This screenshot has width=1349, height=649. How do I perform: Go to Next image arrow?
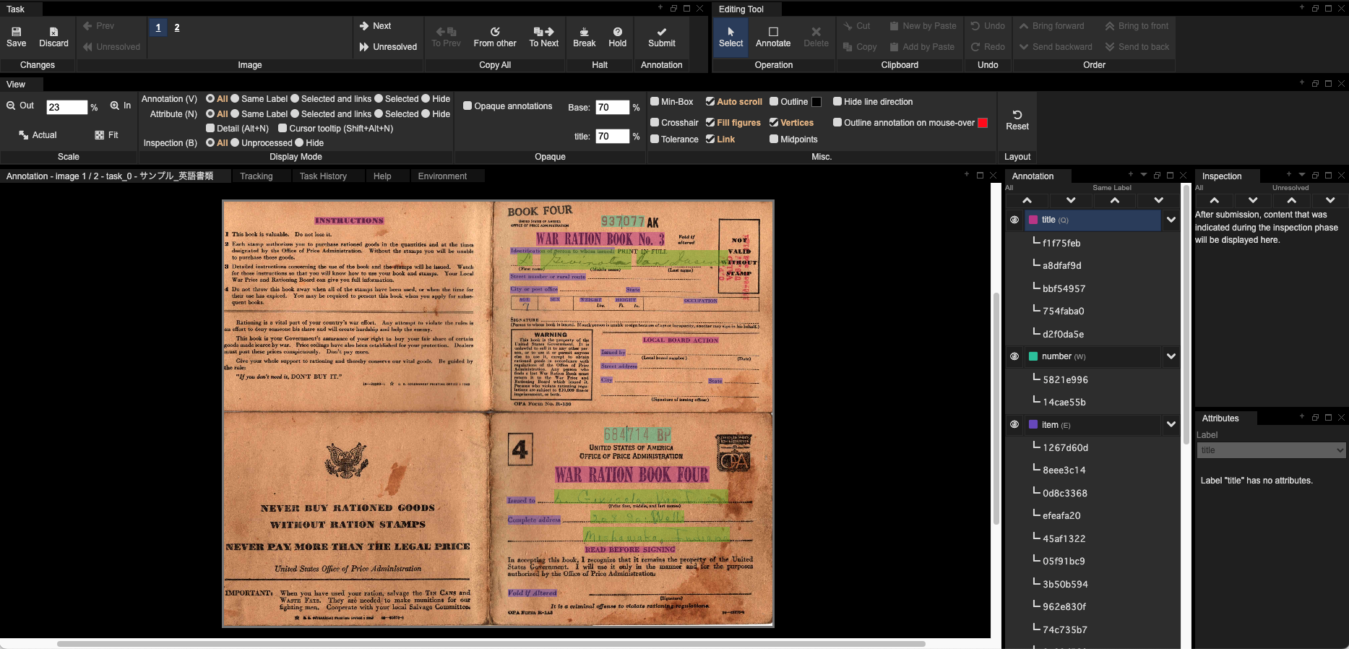(364, 26)
